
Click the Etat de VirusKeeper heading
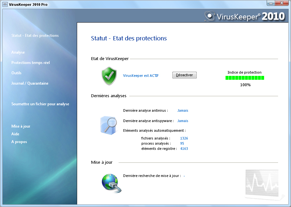[110, 59]
